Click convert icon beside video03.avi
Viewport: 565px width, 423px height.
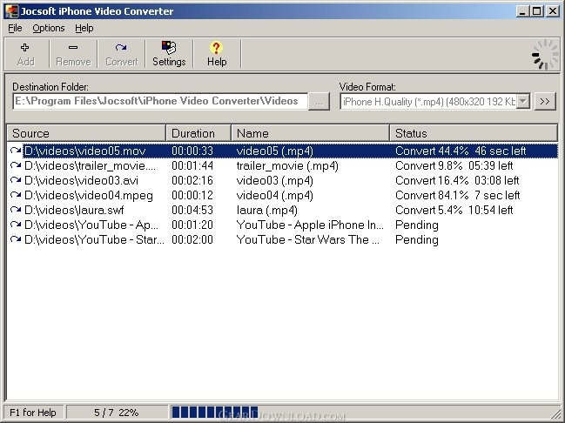(16, 180)
